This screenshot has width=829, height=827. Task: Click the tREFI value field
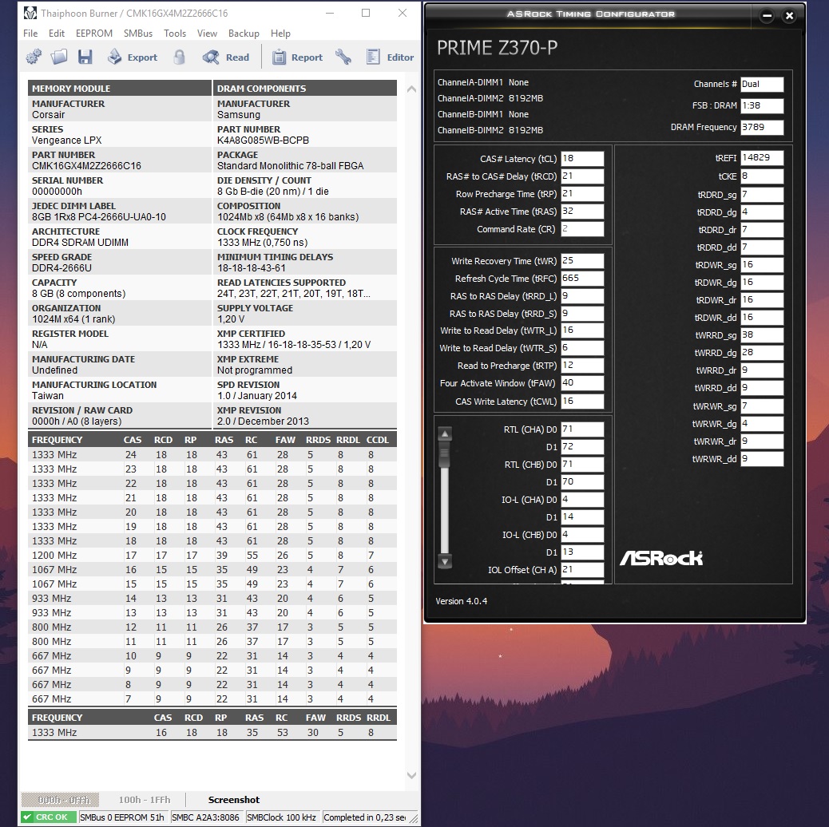point(762,157)
